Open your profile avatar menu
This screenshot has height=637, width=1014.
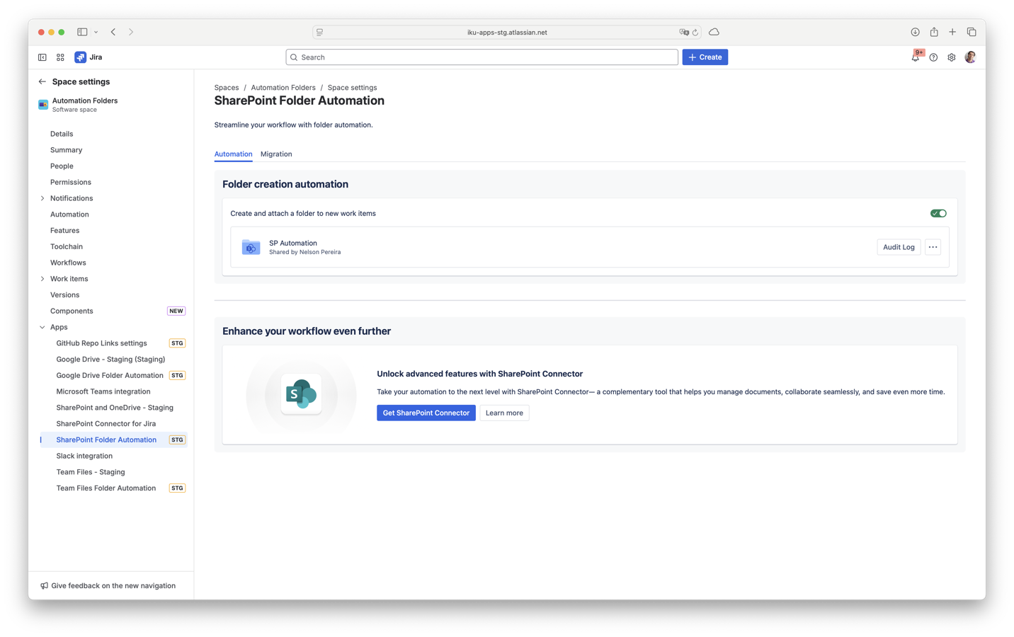coord(970,57)
